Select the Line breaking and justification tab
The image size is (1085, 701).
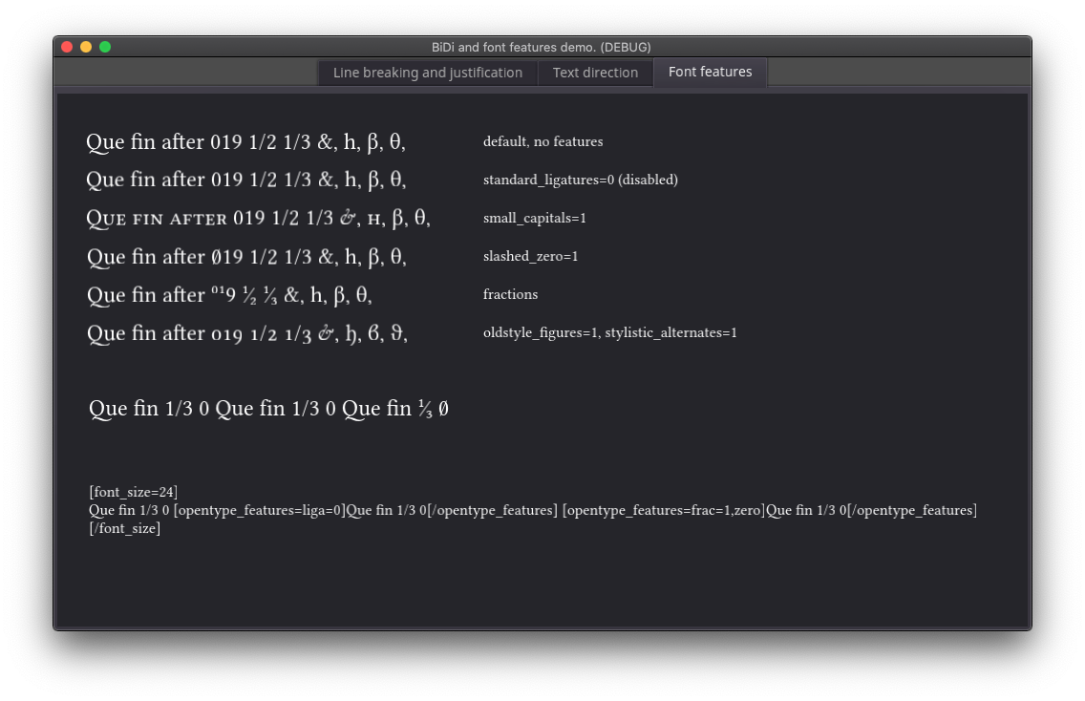[426, 72]
